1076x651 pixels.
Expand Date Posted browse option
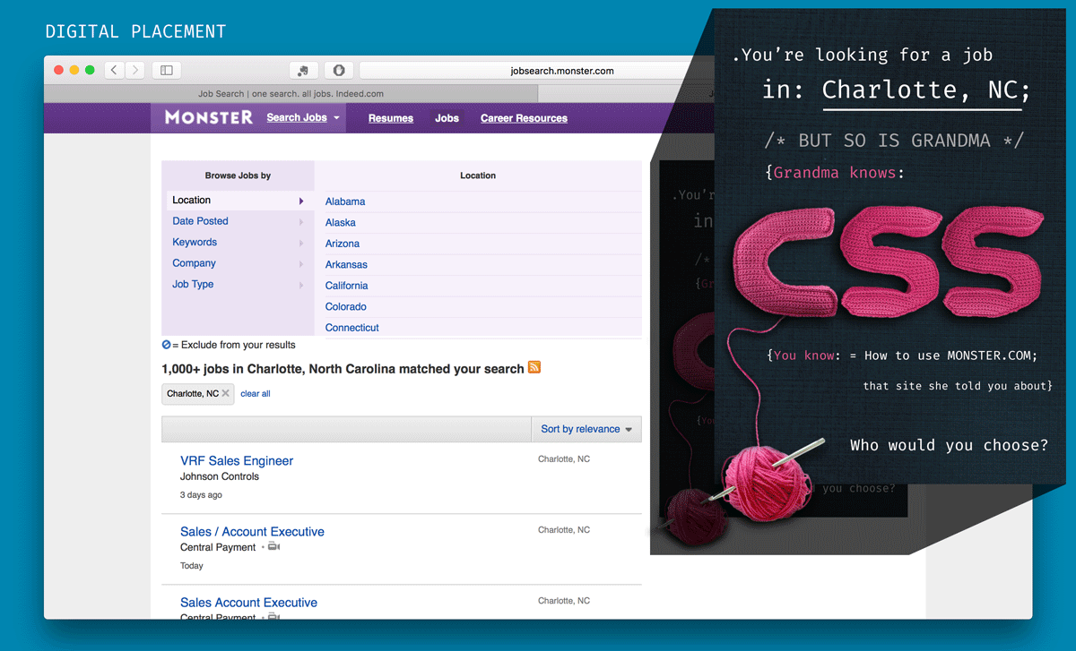pos(238,221)
